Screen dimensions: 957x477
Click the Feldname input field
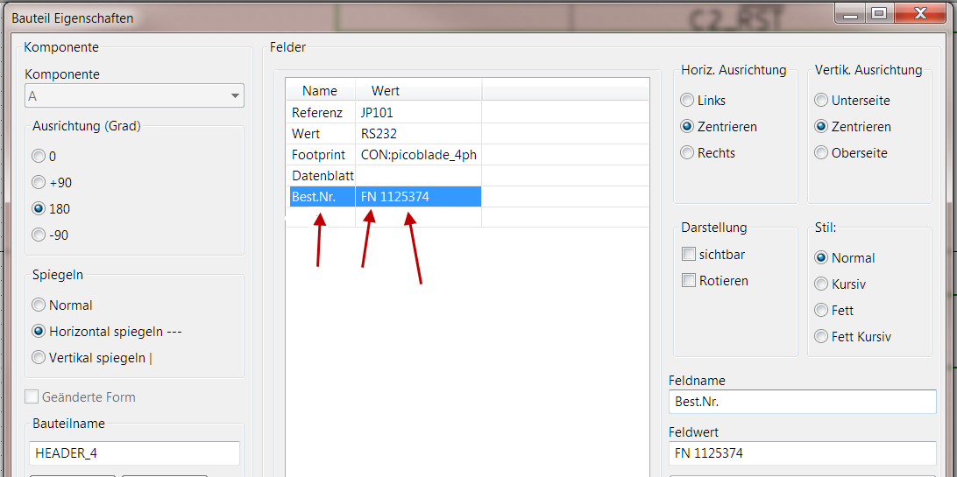point(803,402)
